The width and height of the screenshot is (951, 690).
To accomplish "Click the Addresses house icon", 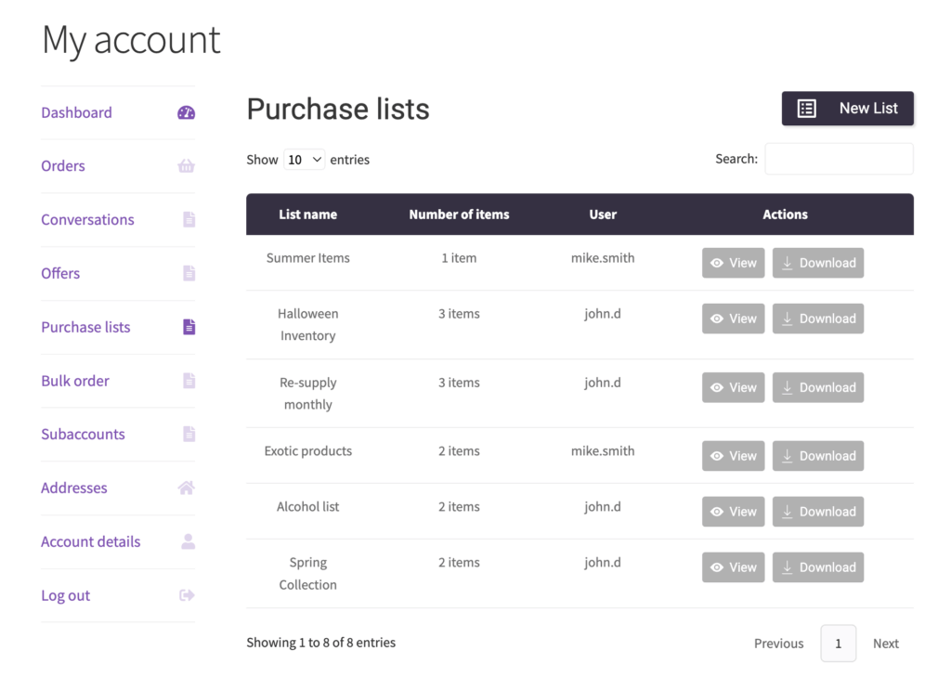I will 186,488.
